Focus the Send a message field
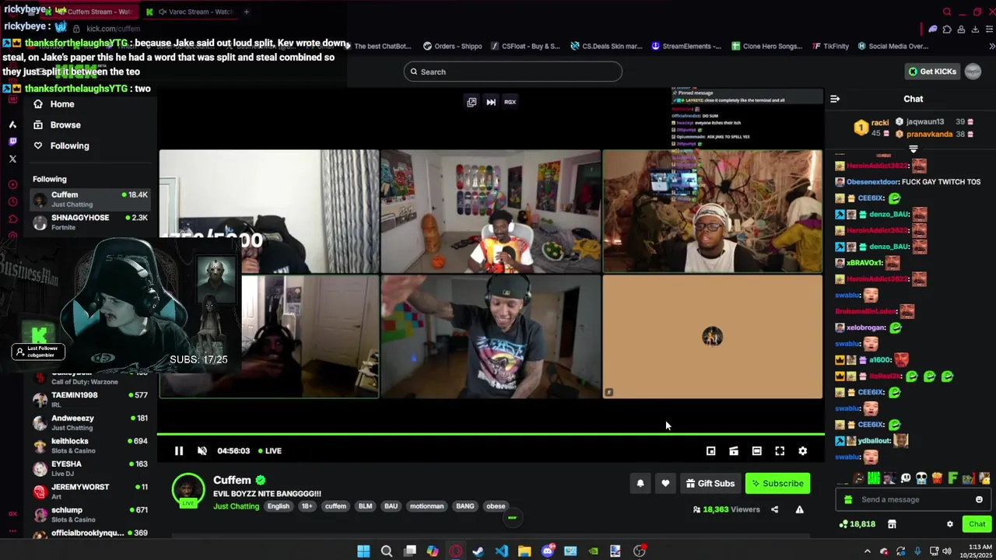Viewport: 996px width, 560px height. tap(912, 499)
